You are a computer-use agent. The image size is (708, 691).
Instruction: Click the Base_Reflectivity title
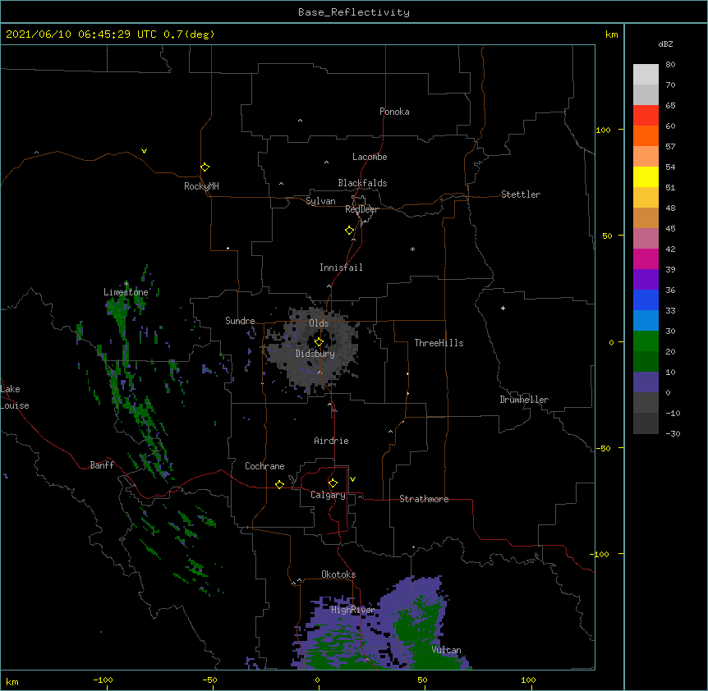354,12
